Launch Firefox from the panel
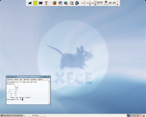The width and height of the screenshot is (146, 117). tap(55, 3)
